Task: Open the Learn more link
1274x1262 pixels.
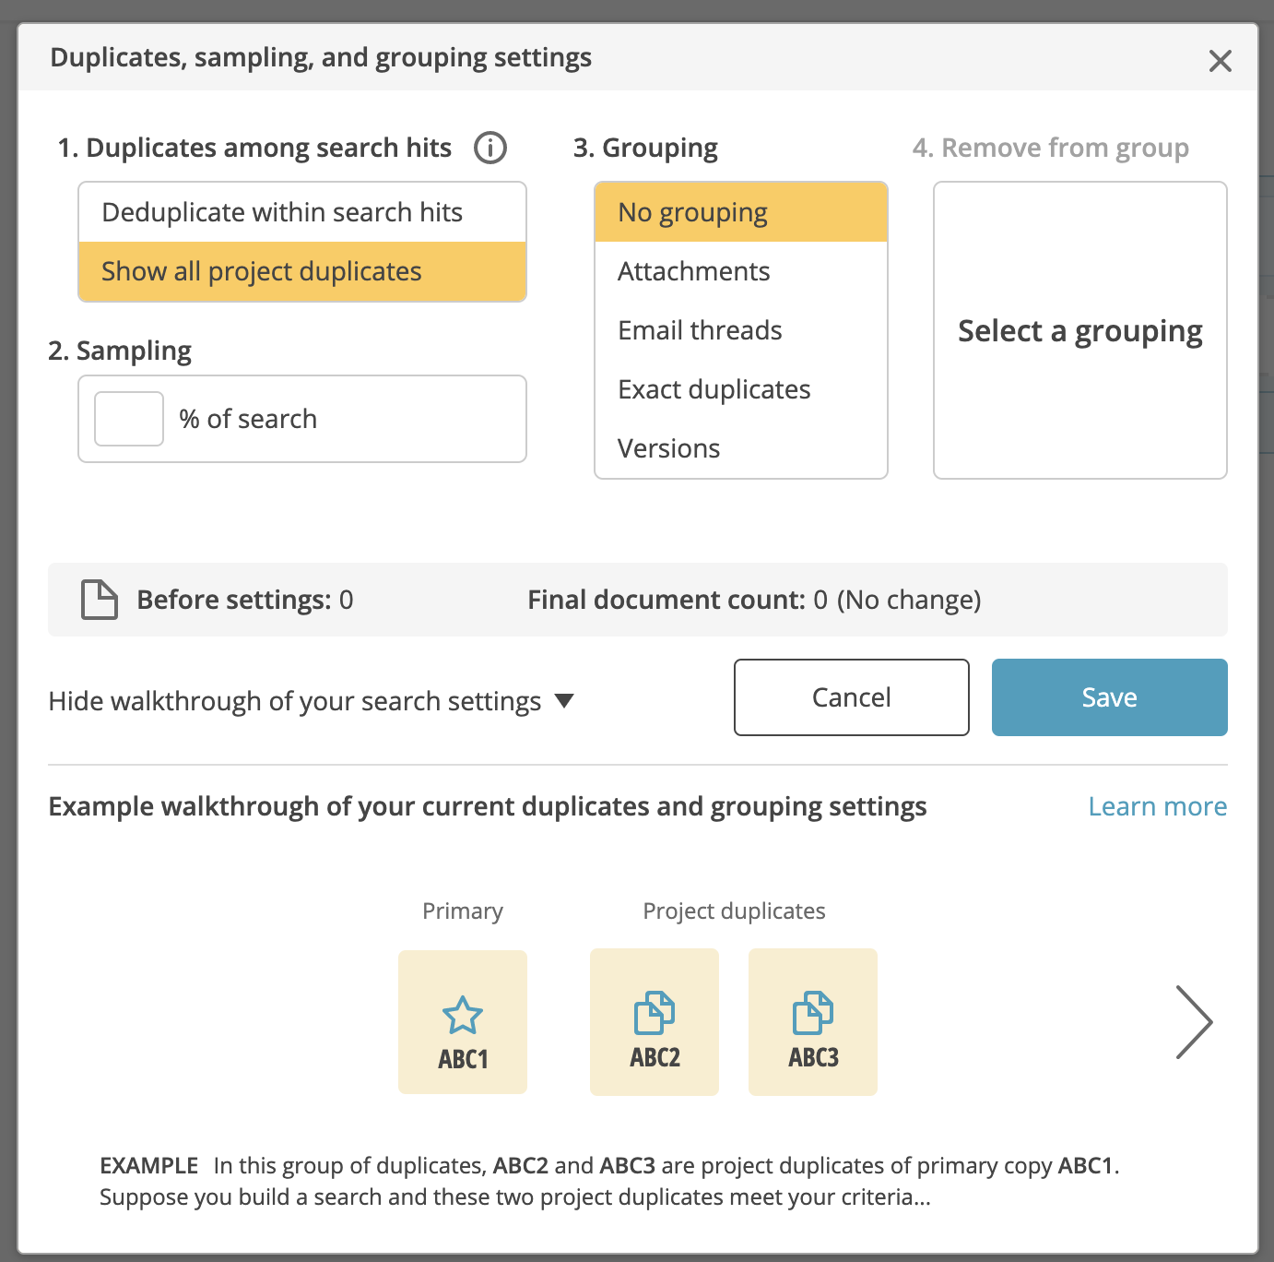Action: [1158, 806]
